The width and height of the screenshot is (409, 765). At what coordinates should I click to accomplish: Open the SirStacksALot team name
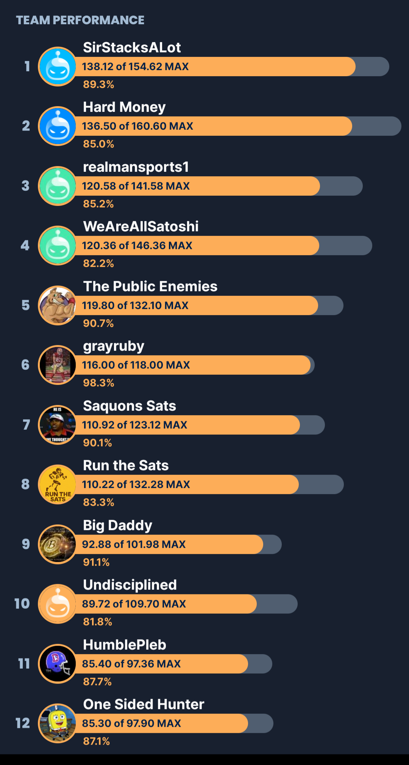pos(132,47)
